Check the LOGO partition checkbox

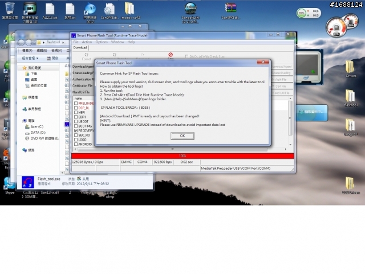pos(76,140)
